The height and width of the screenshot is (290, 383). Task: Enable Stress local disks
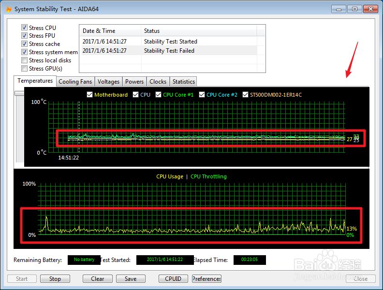[x=25, y=60]
